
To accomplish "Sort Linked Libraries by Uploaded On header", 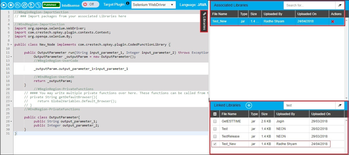I will click(326, 114).
